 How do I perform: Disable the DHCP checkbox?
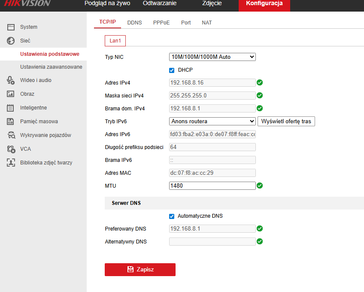point(172,70)
